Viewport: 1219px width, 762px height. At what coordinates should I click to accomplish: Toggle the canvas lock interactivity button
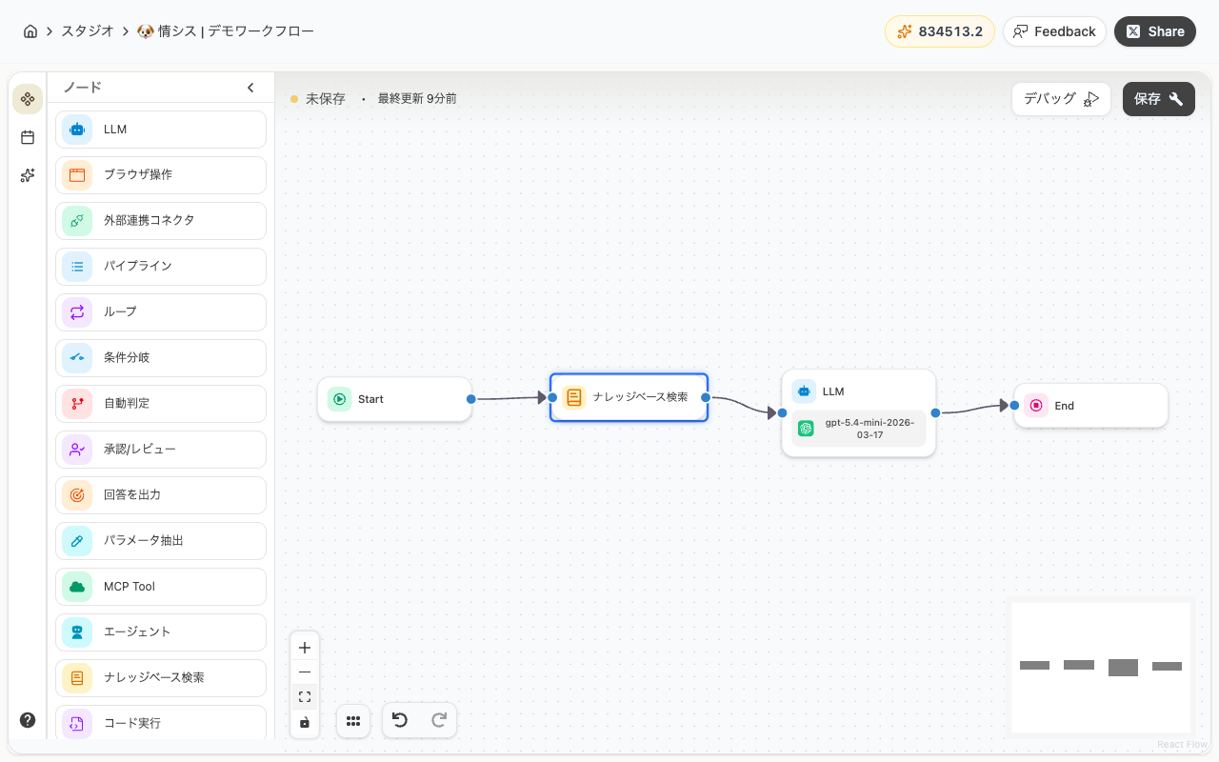tap(305, 722)
